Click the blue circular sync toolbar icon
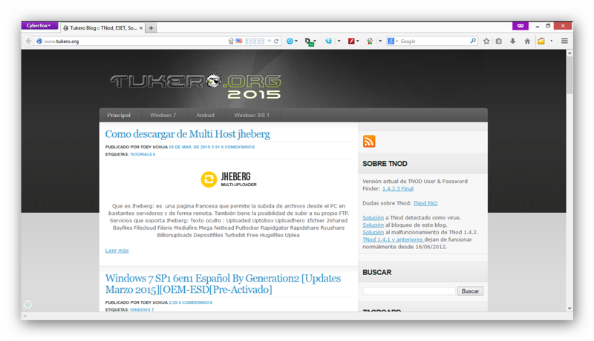 pos(290,42)
